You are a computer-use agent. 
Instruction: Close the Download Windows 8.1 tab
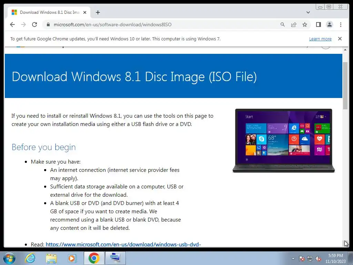click(85, 12)
